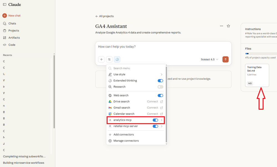Click the scrollbar of the tools menu
This screenshot has width=277, height=167.
(x=166, y=104)
